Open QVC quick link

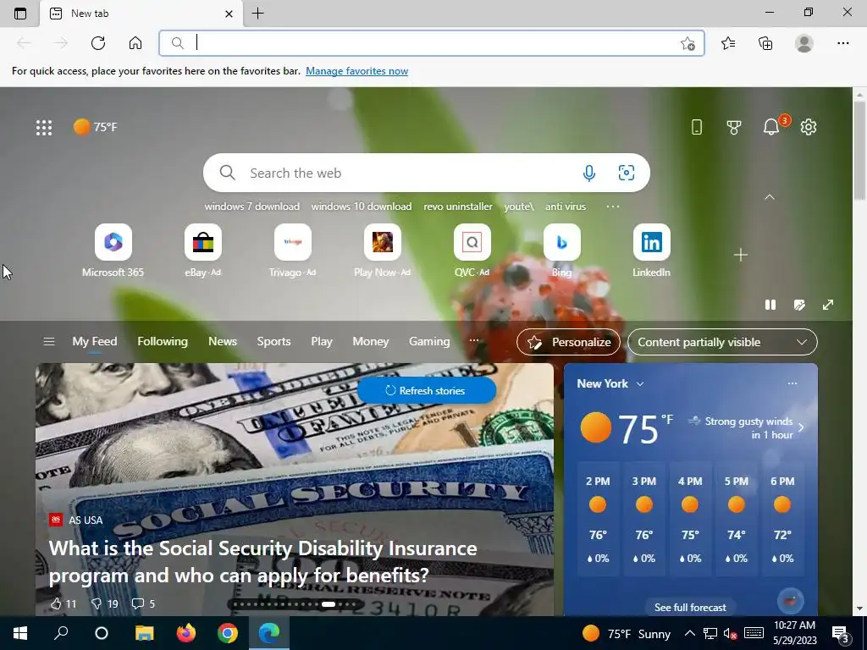472,251
